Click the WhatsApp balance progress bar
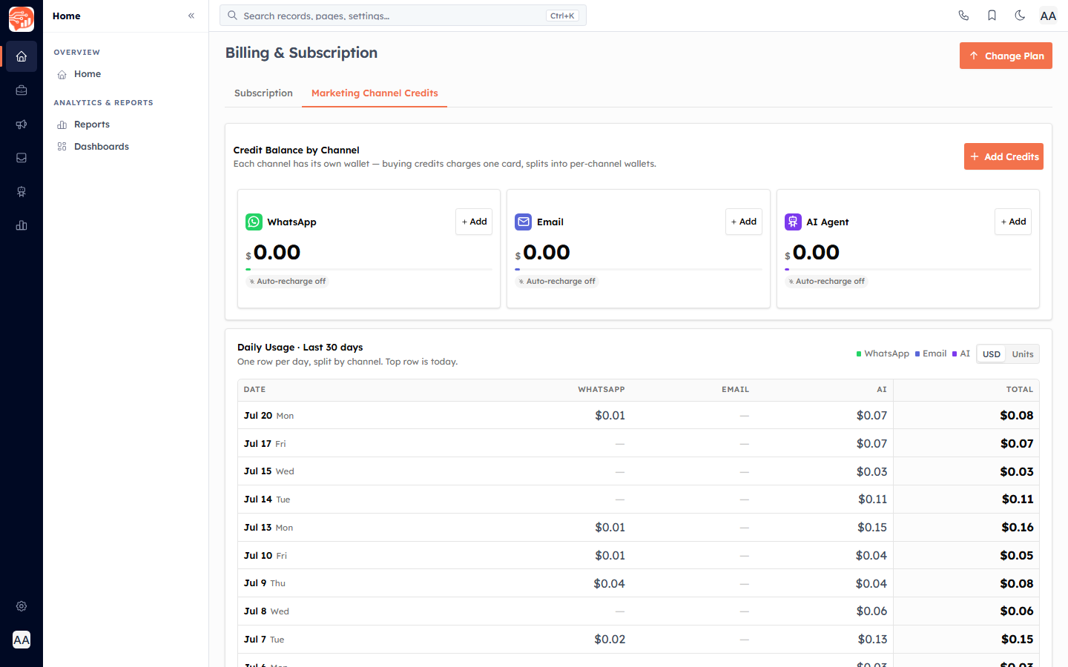 click(369, 269)
